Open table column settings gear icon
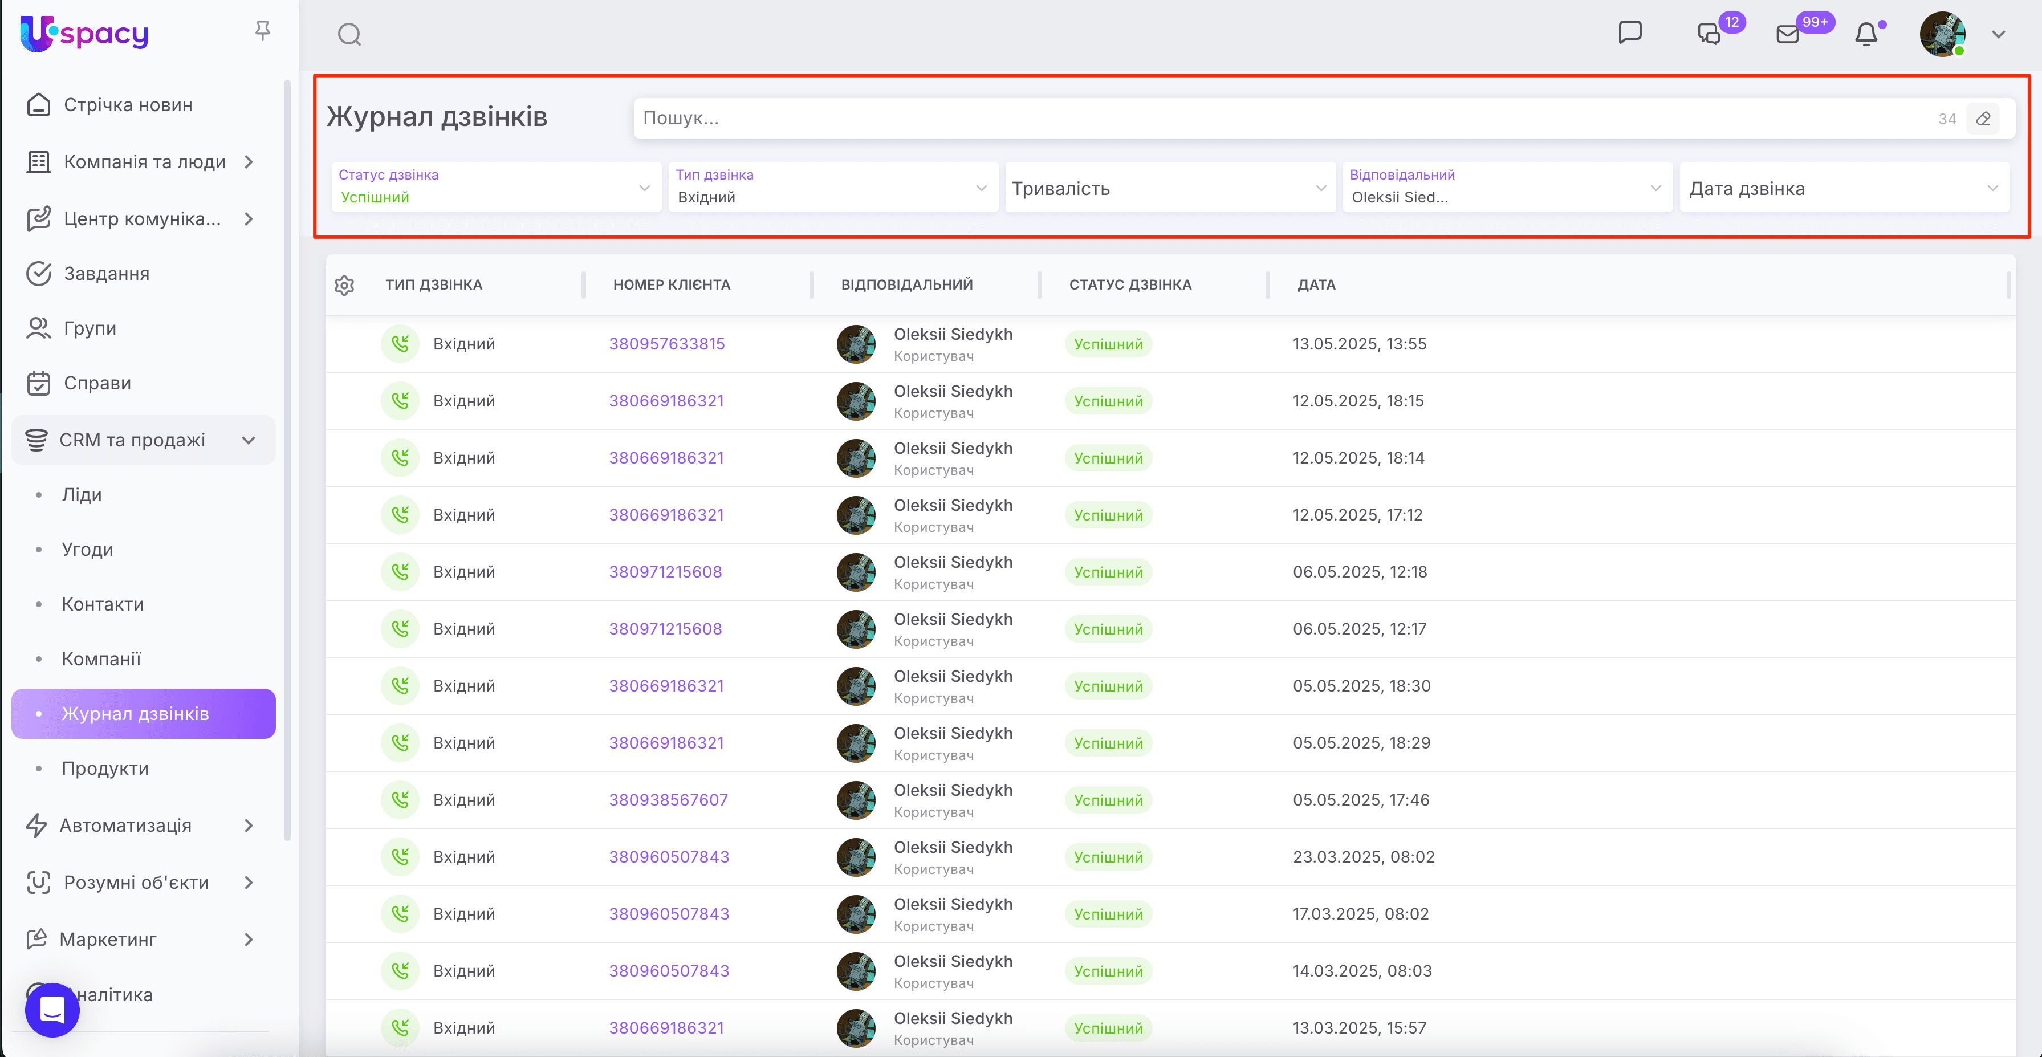The height and width of the screenshot is (1057, 2042). [344, 286]
